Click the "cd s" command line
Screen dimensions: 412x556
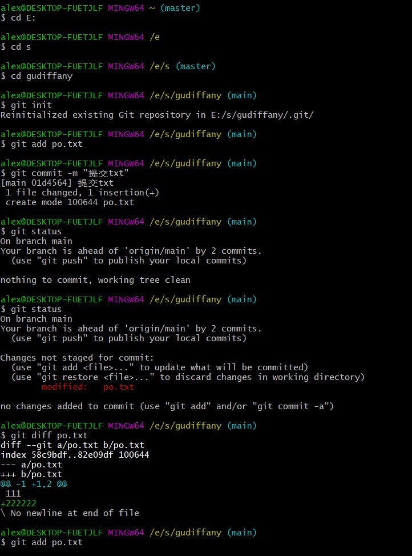click(x=15, y=47)
